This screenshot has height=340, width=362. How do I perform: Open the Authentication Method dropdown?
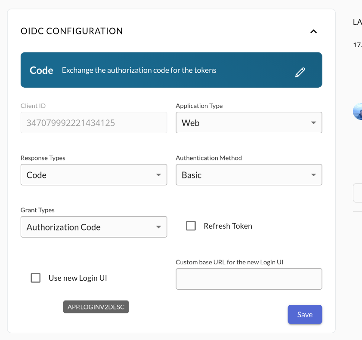click(249, 175)
